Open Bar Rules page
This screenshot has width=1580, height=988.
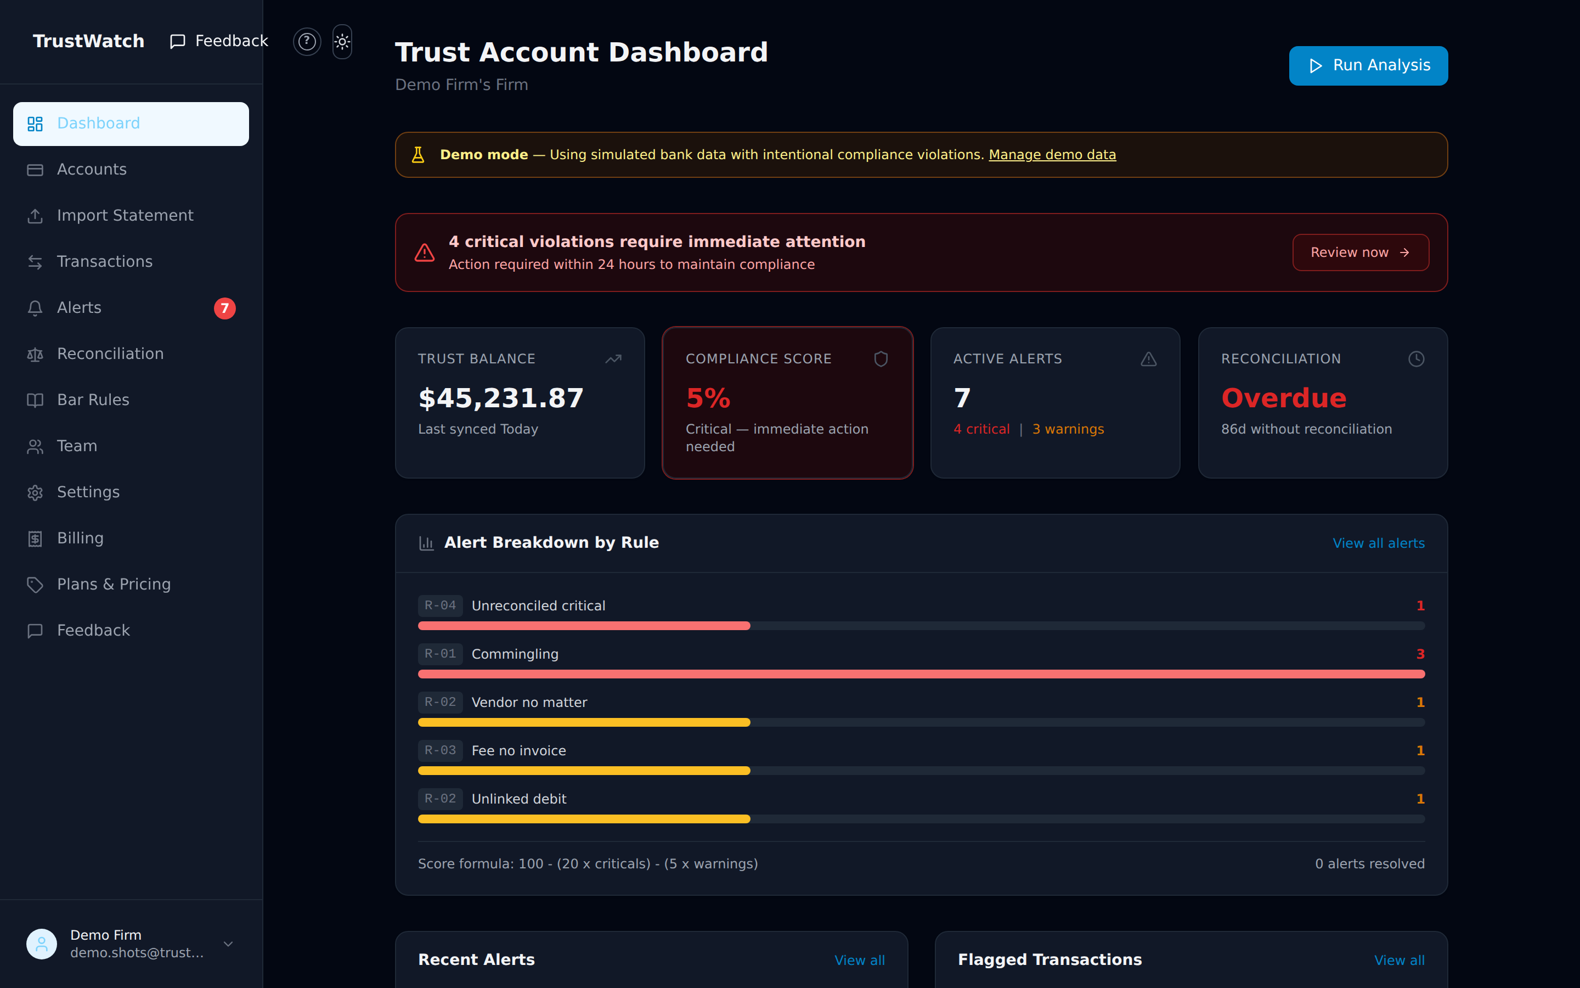point(131,400)
